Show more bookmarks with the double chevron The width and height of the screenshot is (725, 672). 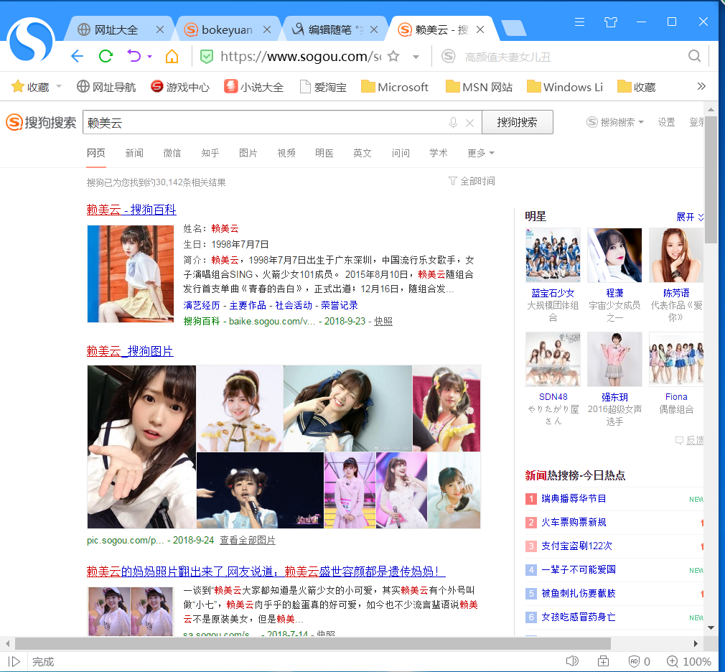701,86
